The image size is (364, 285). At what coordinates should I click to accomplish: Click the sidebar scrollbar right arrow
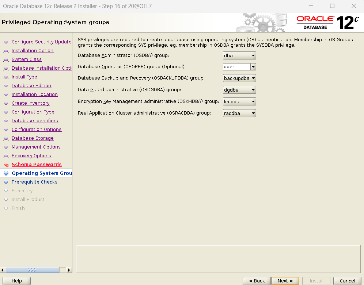pyautogui.click(x=69, y=270)
